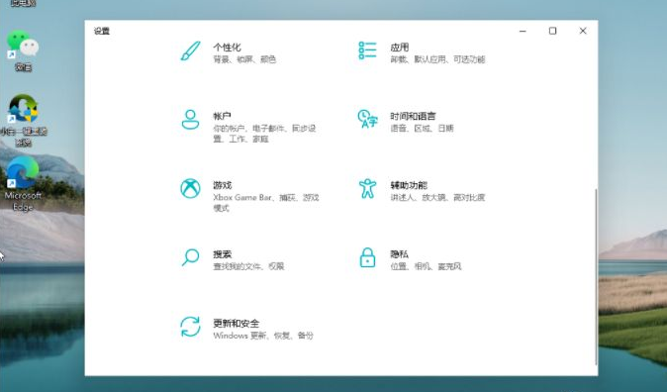Click the 辅助功能 heading
667x392 pixels.
409,185
